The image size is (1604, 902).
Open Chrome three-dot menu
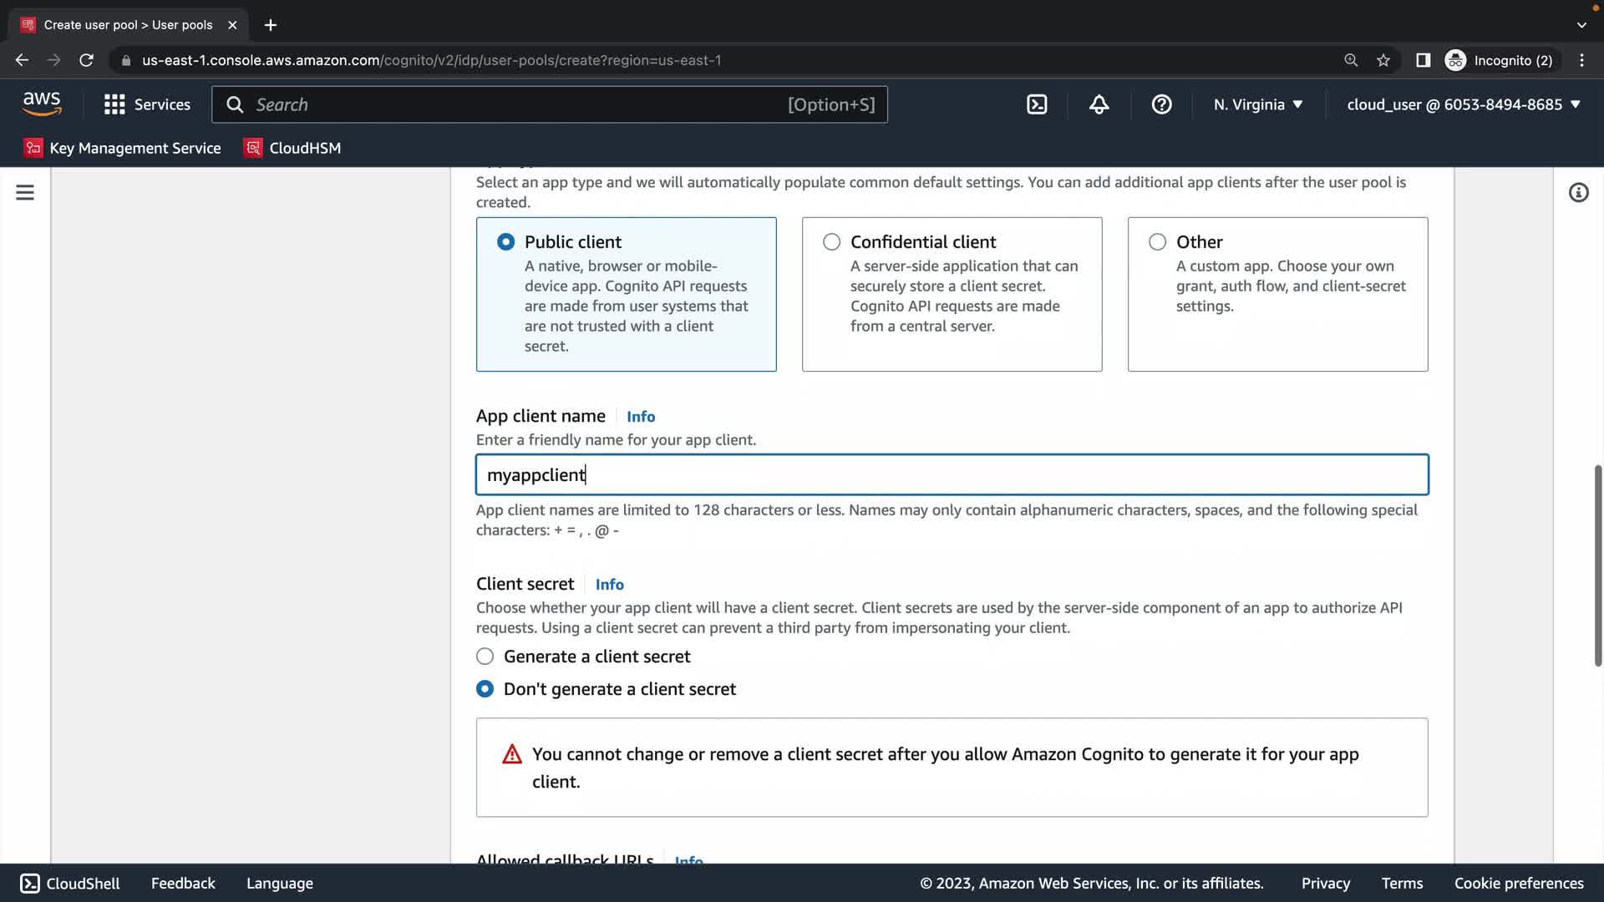[x=1581, y=60]
